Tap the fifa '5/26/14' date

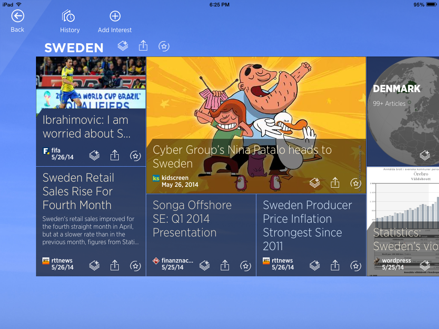(x=63, y=157)
